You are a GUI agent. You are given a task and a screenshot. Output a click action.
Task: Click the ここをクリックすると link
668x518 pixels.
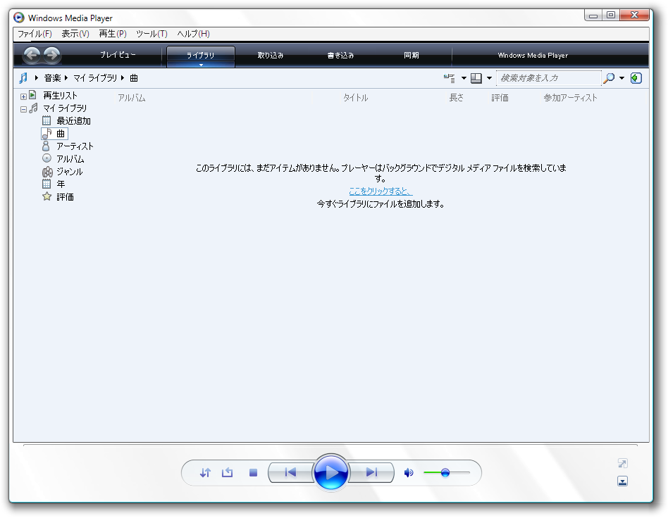[381, 191]
